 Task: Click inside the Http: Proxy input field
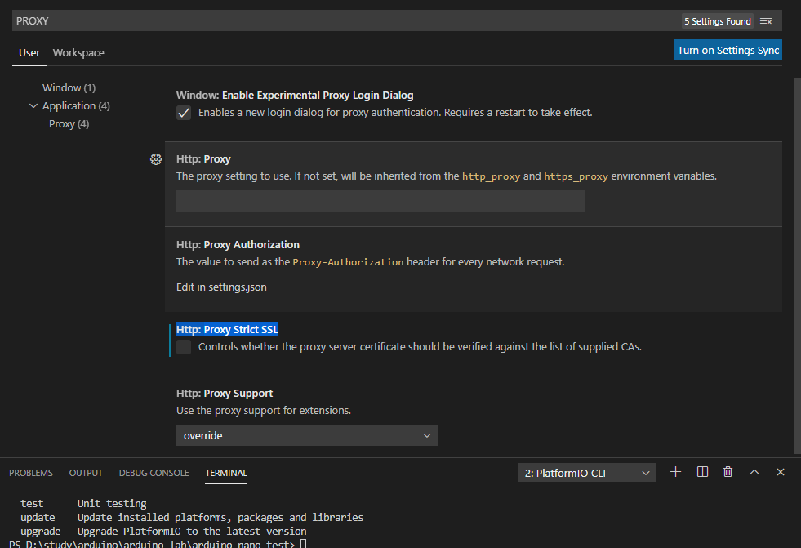point(380,201)
